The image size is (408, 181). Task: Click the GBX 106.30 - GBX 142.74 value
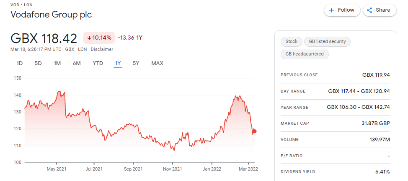pyautogui.click(x=358, y=107)
